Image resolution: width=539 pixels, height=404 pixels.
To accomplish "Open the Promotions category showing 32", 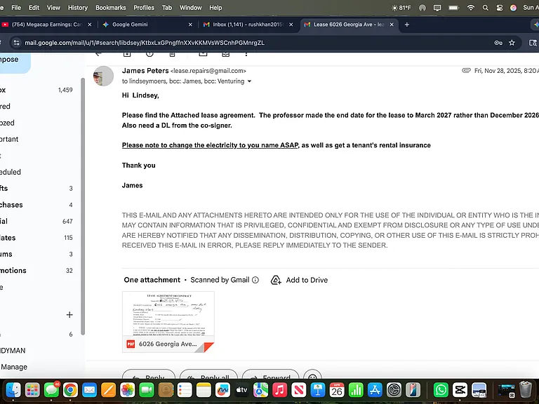I will 37,271.
